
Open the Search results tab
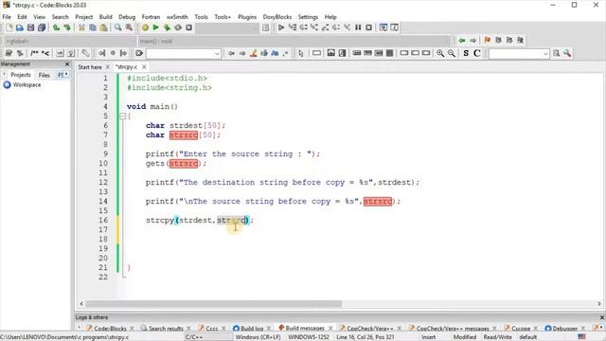[166, 329]
